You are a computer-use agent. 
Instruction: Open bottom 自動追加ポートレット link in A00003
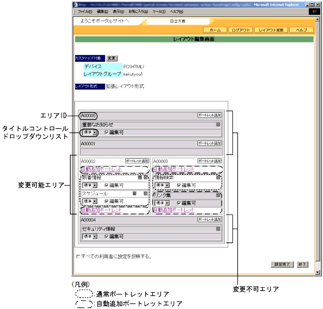[x=174, y=210]
